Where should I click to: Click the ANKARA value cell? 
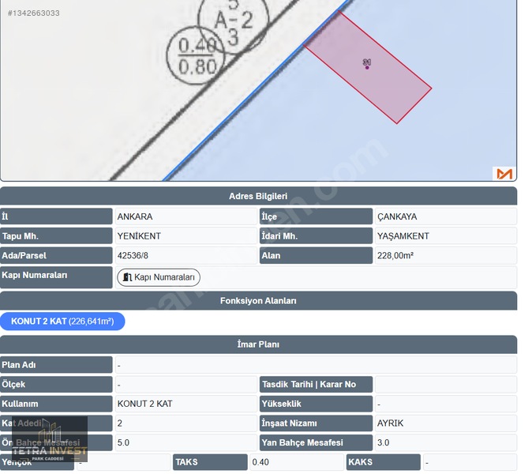pyautogui.click(x=186, y=216)
